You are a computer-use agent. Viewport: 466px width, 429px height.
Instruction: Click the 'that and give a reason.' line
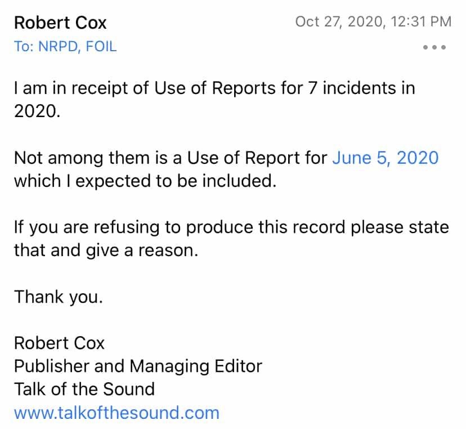click(x=106, y=250)
